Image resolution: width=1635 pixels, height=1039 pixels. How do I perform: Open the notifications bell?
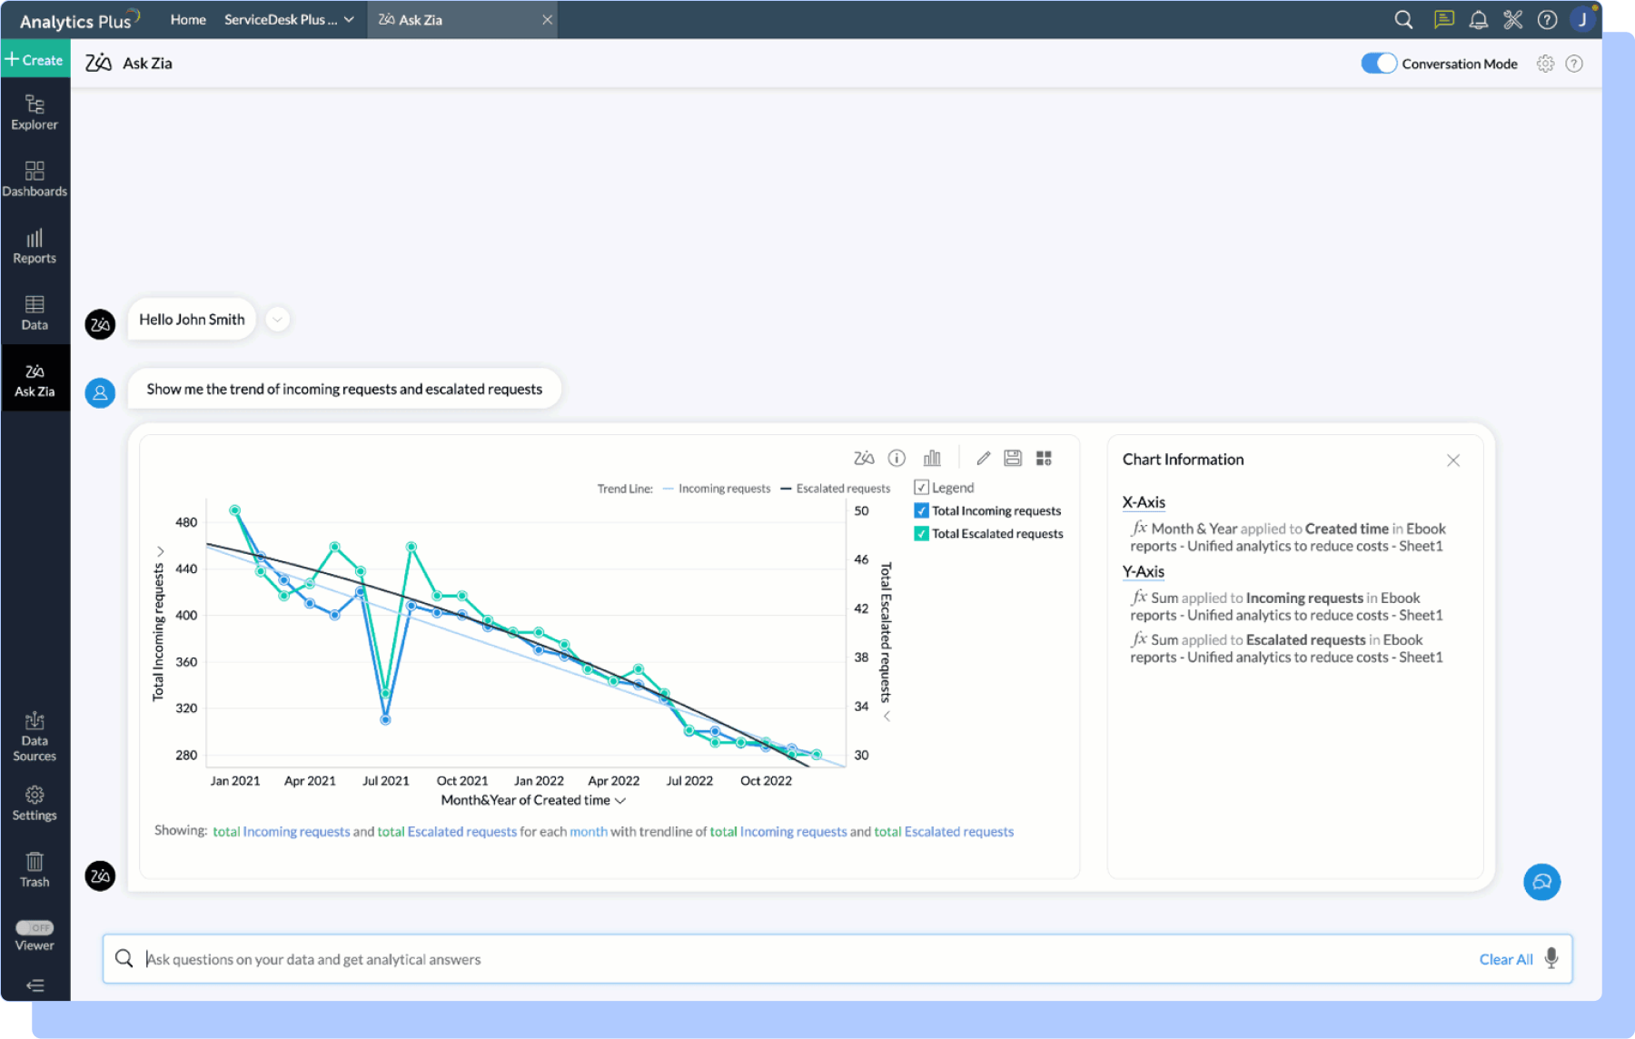pyautogui.click(x=1478, y=20)
